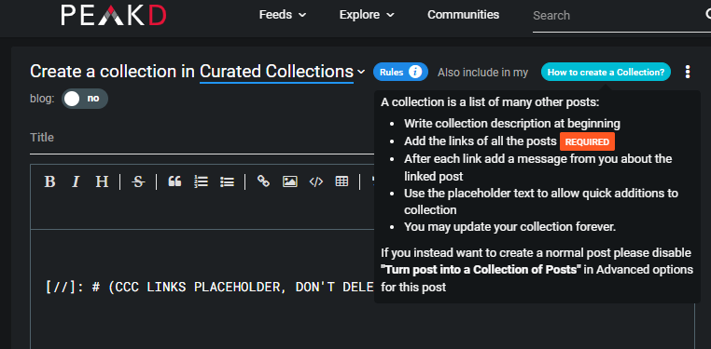The width and height of the screenshot is (711, 349).
Task: Insert a blockquote
Action: [x=174, y=181]
